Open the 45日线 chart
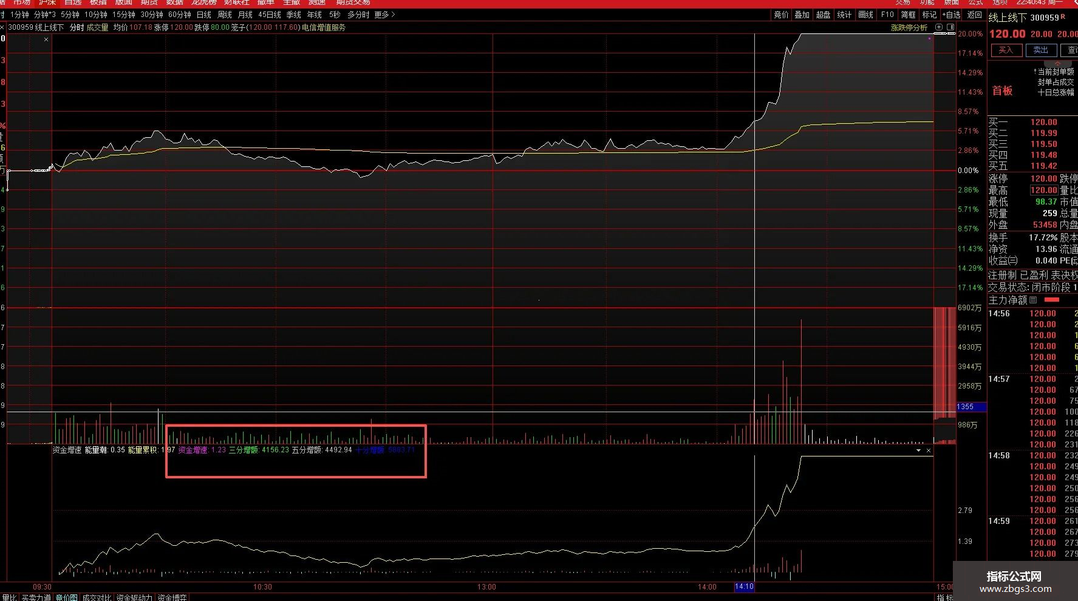The image size is (1078, 601). pyautogui.click(x=270, y=15)
